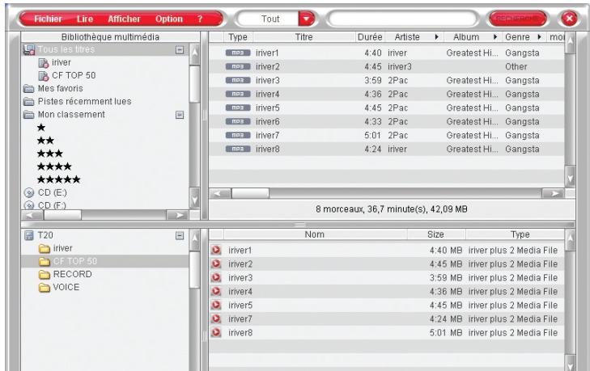590x371 pixels.
Task: Click the media icon of device file iriver4
Action: tap(216, 291)
